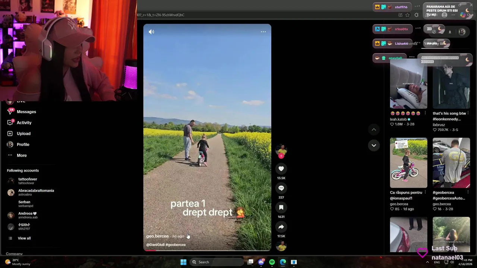Open the profile avatar at top right
This screenshot has height=268, width=477.
click(x=462, y=32)
